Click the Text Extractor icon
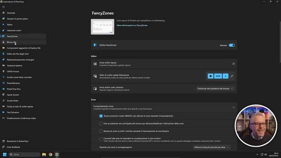The image size is (281, 158). point(4,112)
